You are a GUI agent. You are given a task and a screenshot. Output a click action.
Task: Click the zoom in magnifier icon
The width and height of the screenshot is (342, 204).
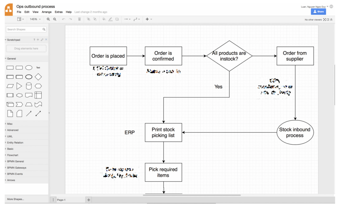click(48, 19)
